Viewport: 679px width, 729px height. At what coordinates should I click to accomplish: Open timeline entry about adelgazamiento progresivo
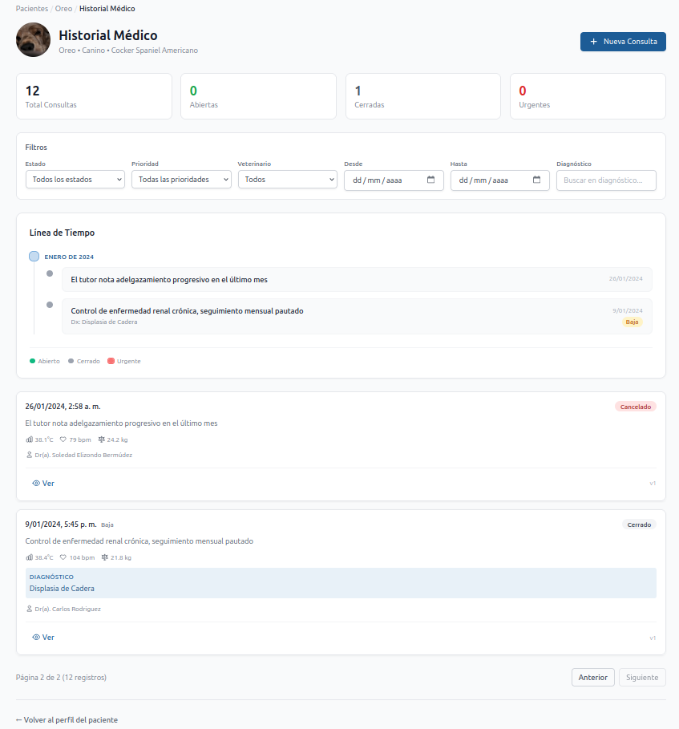click(x=357, y=279)
